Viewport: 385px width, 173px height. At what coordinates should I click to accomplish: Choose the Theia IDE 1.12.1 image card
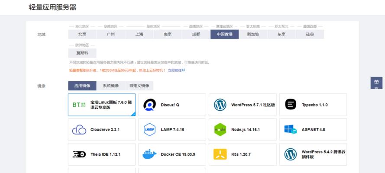click(102, 154)
